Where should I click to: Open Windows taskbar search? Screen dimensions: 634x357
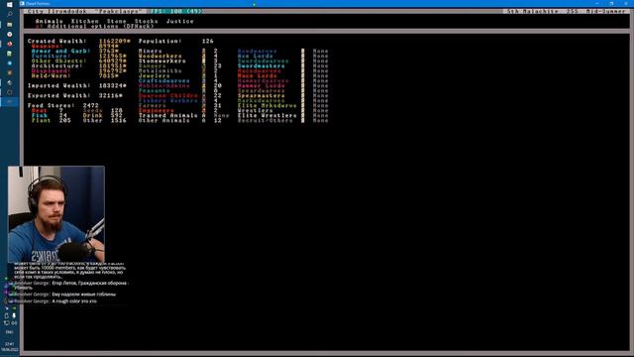point(9,14)
